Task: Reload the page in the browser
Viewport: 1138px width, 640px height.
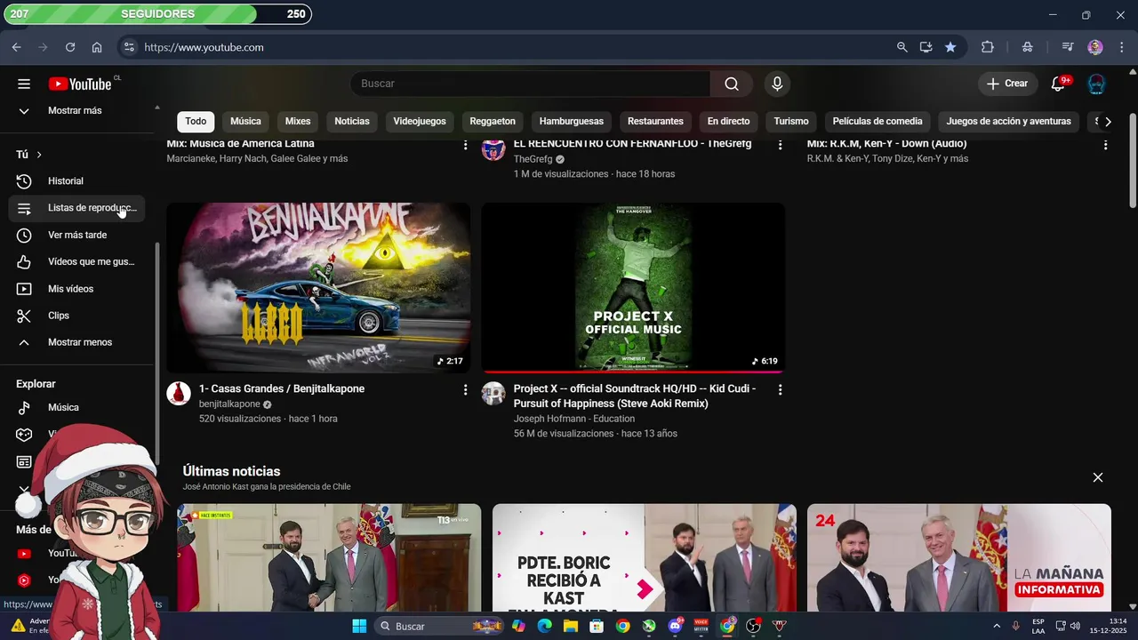Action: click(70, 47)
